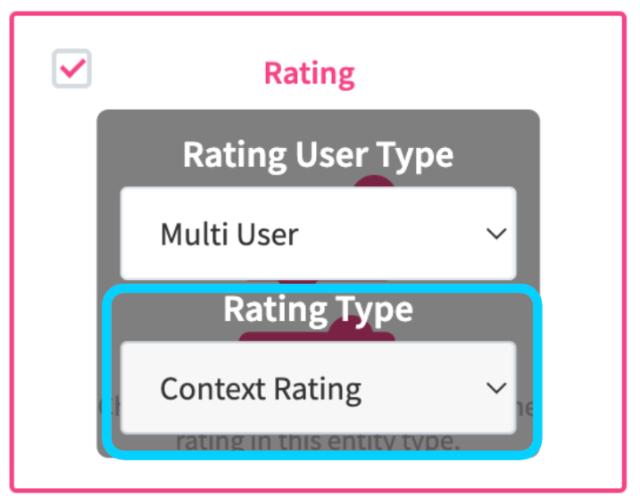Viewport: 640px width, 504px height.
Task: Click the 'rating in this entity type' description
Action: pos(318,441)
